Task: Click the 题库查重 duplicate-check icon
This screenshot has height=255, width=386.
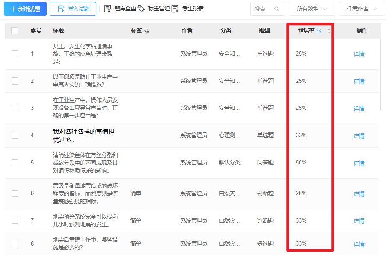Action: pyautogui.click(x=108, y=9)
